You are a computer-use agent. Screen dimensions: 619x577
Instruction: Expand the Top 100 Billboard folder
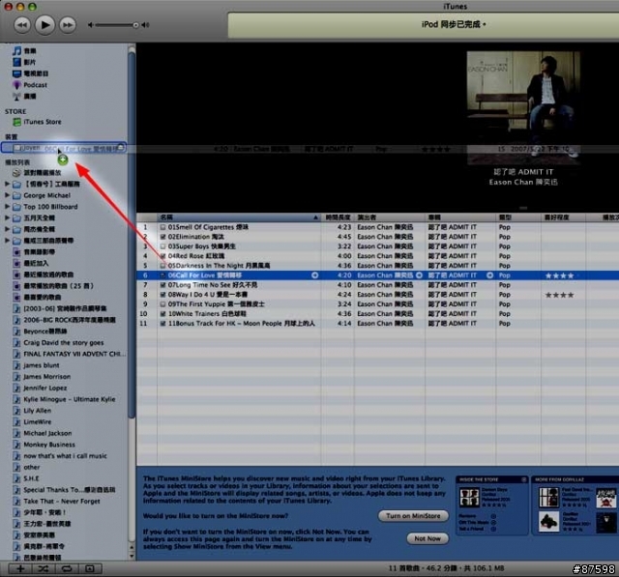[7, 206]
